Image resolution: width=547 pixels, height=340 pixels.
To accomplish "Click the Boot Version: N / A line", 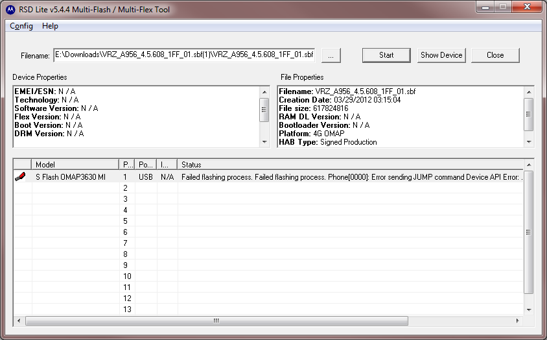I will pos(49,125).
